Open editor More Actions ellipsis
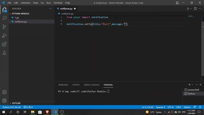Viewport: 204px width, 115px height. (200, 9)
